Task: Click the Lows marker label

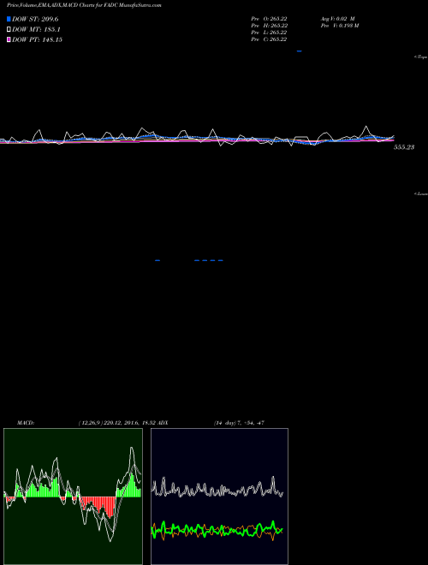Action: (421, 193)
